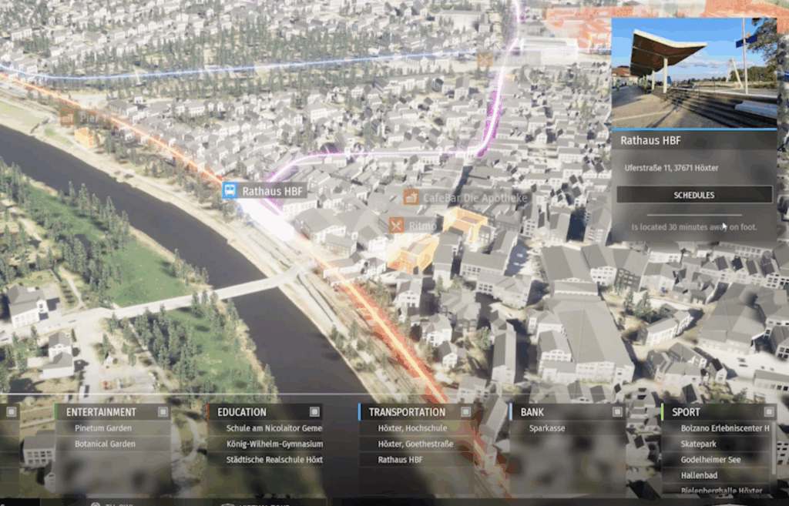Toggle the Bank category checkbox

click(617, 412)
